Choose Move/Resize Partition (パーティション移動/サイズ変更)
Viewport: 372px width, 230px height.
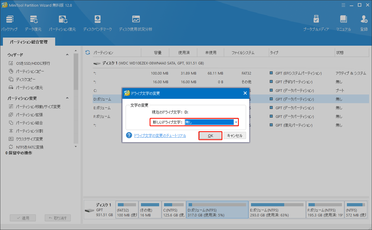[34, 107]
